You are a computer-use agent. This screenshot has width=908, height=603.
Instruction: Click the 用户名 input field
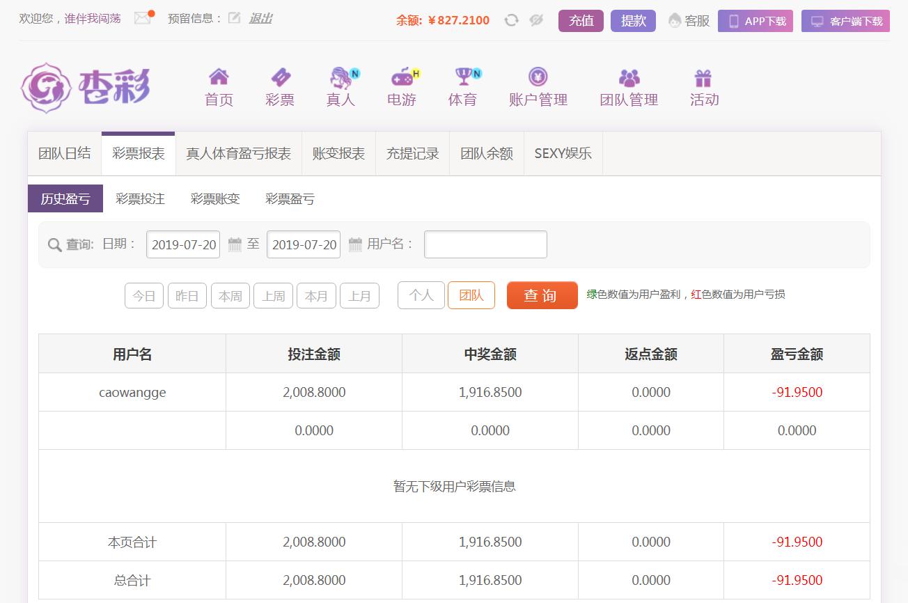(x=485, y=244)
